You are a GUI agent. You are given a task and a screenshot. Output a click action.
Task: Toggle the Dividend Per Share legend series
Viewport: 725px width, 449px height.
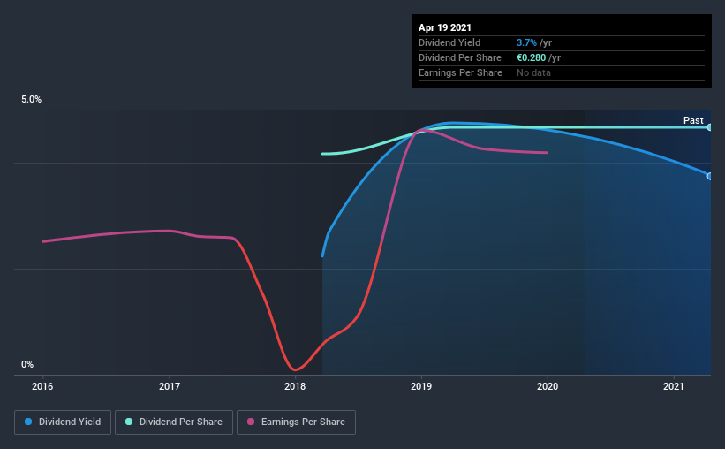coord(174,422)
